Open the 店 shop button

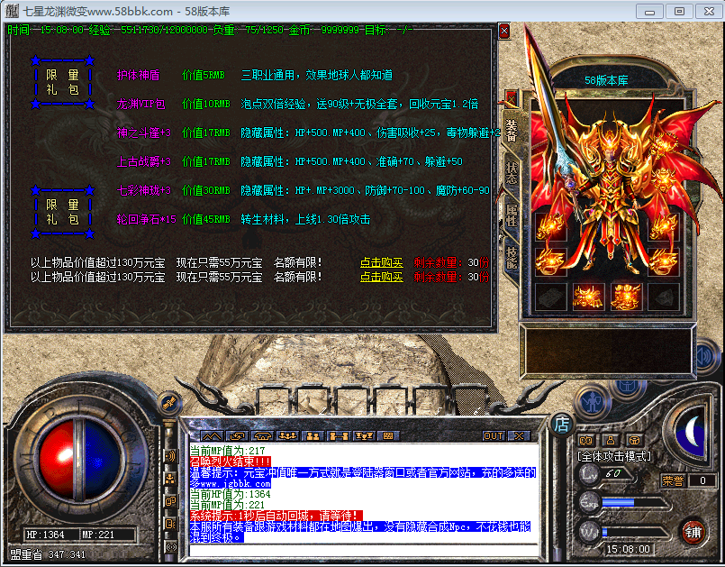(x=561, y=424)
